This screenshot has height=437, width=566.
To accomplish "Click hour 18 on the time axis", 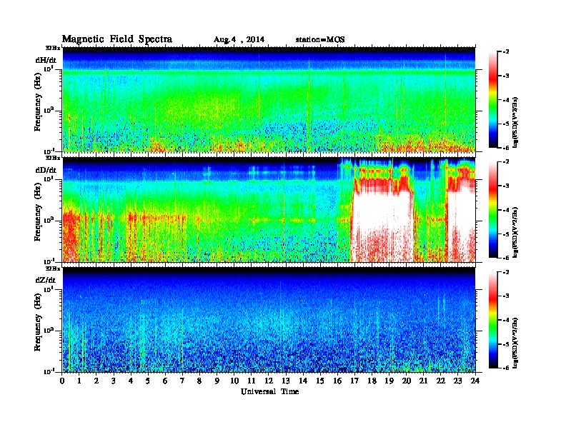I will tap(372, 381).
